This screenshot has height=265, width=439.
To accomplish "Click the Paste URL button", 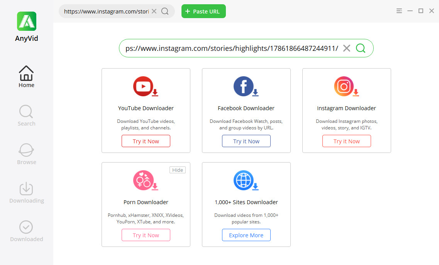I will [x=203, y=11].
